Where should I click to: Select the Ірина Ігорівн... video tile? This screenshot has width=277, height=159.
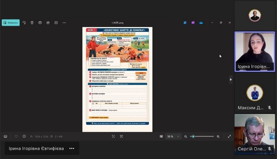255,52
